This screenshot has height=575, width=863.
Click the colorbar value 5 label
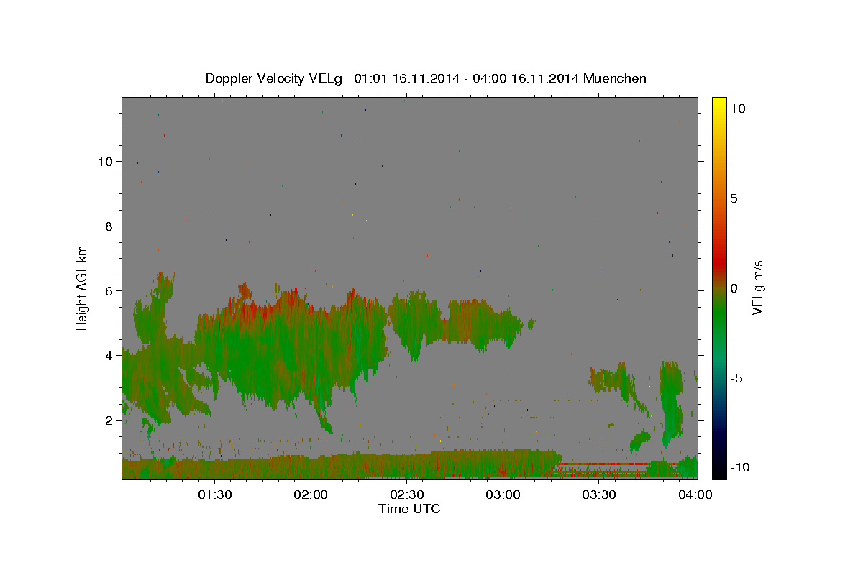point(734,198)
